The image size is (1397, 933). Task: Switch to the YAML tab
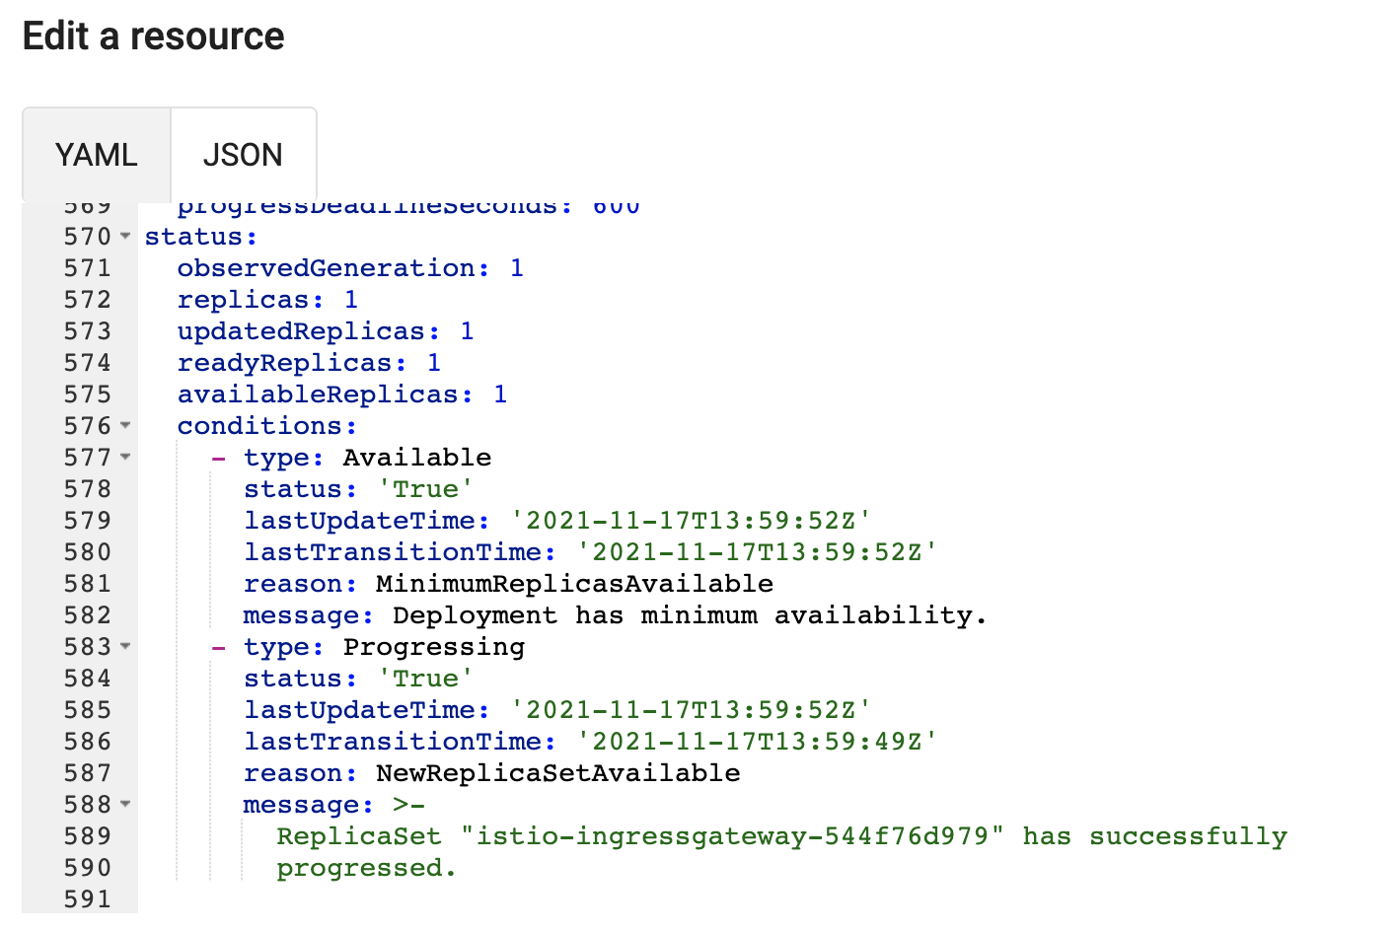[x=96, y=155]
